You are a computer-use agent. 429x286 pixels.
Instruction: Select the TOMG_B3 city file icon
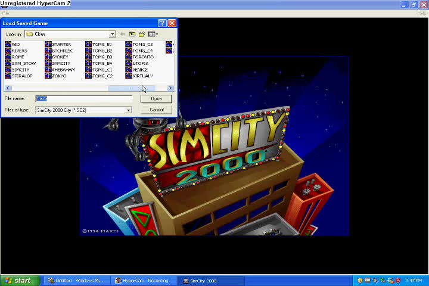[88, 57]
